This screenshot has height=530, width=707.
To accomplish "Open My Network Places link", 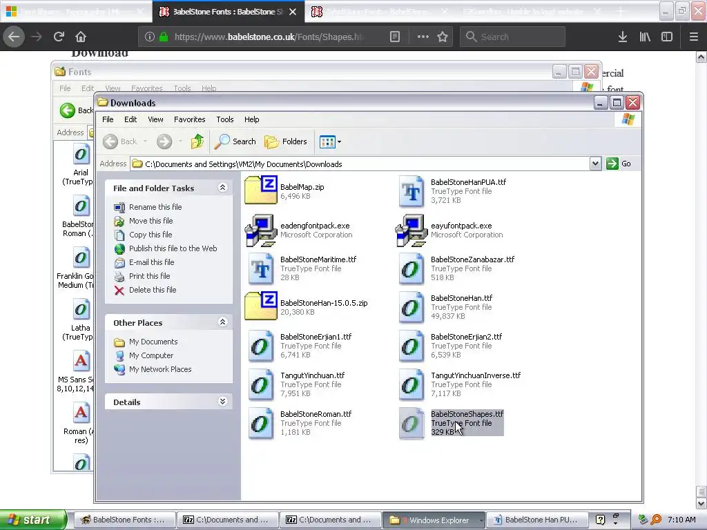I will [x=153, y=369].
